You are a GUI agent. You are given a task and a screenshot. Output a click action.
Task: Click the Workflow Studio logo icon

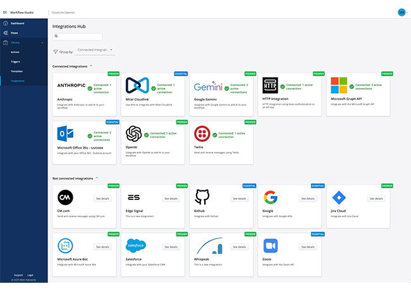click(5, 12)
